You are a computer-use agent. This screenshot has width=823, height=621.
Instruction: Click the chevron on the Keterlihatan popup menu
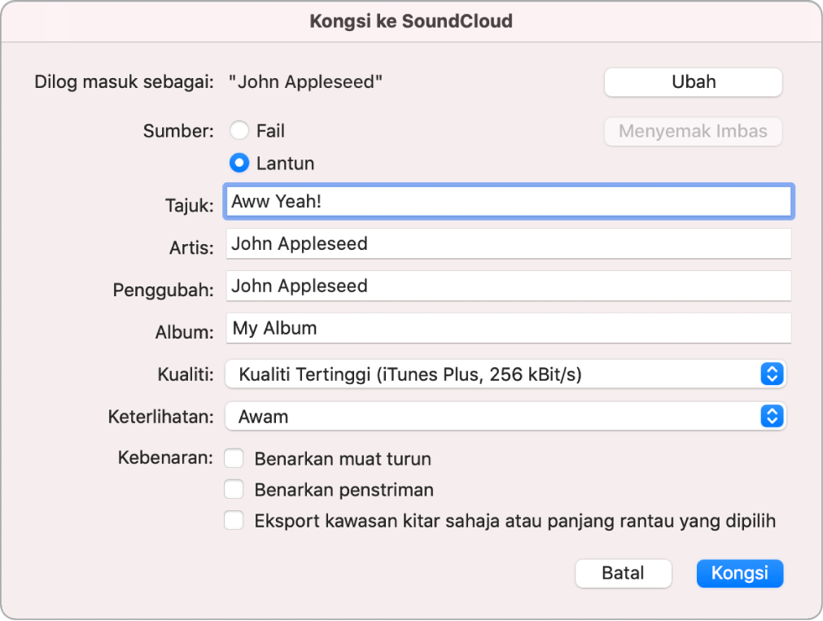click(773, 416)
